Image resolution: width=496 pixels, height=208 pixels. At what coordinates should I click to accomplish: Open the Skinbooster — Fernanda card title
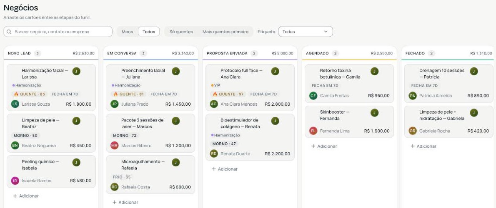[335, 115]
